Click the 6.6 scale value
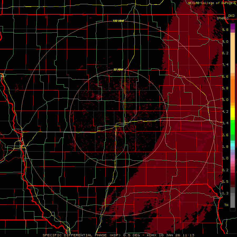 coord(225,76)
